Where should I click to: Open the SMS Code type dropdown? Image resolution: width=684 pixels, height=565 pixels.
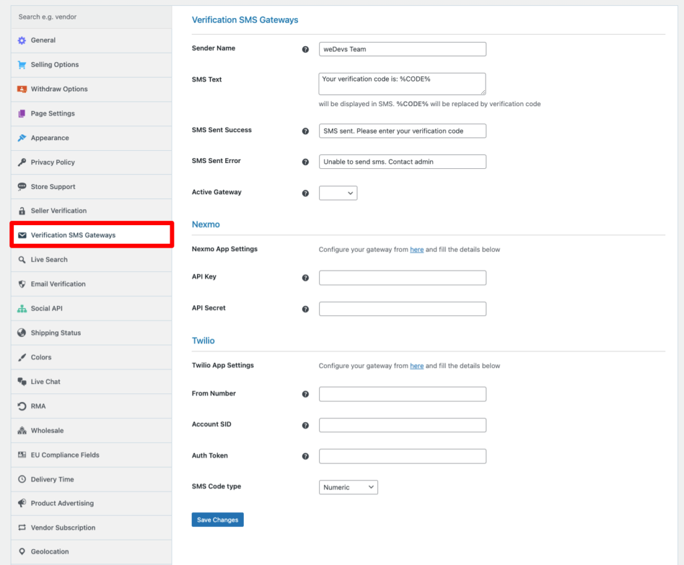(x=348, y=488)
